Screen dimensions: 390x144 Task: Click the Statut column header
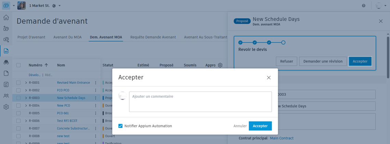108,65
